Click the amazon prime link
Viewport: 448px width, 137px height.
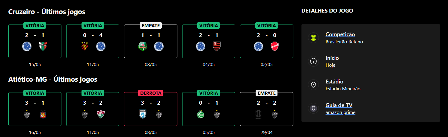point(340,112)
